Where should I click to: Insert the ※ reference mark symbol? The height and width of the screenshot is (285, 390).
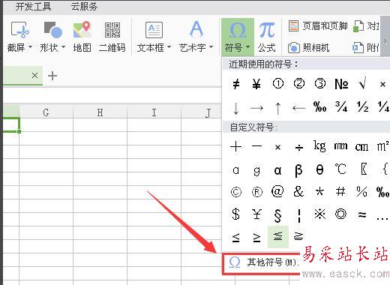click(x=320, y=214)
